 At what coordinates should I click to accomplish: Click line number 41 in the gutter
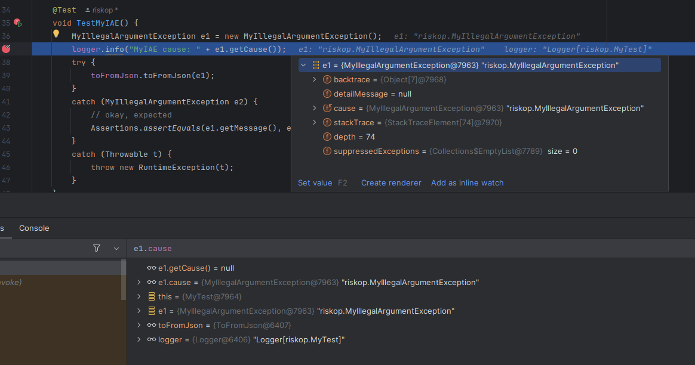tap(6, 101)
